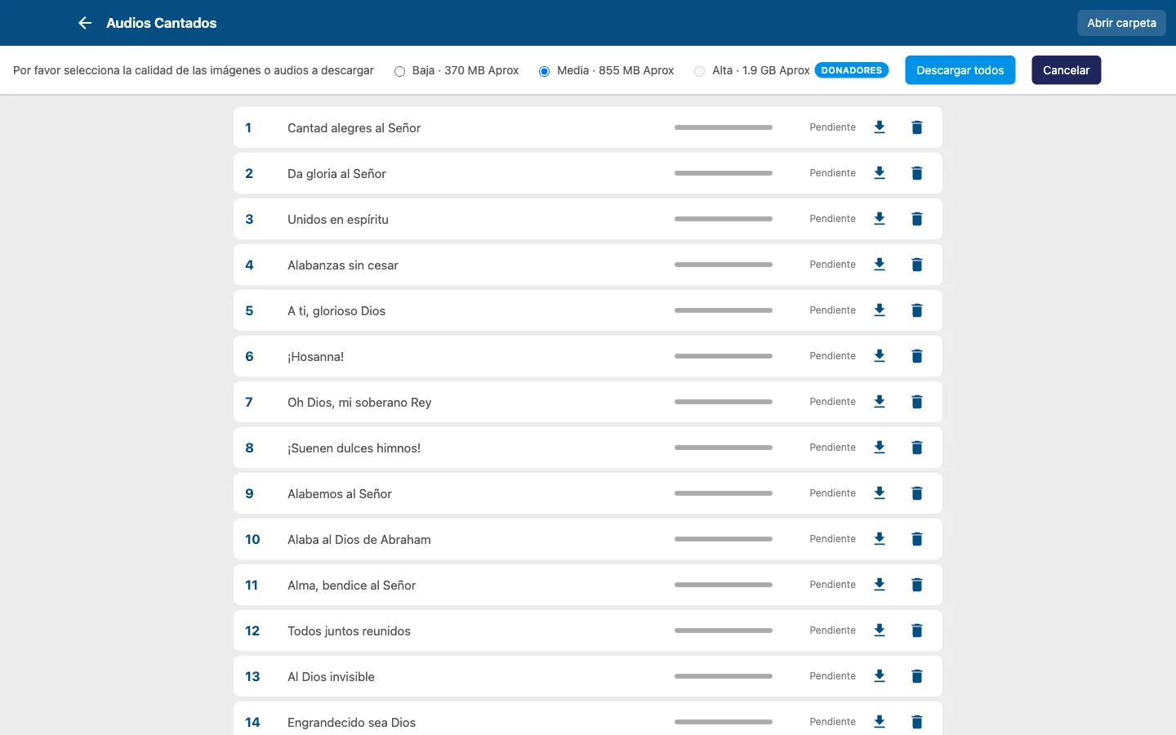Viewport: 1176px width, 735px height.
Task: Delete 'Da gloria al Señor' audio
Action: 917,173
